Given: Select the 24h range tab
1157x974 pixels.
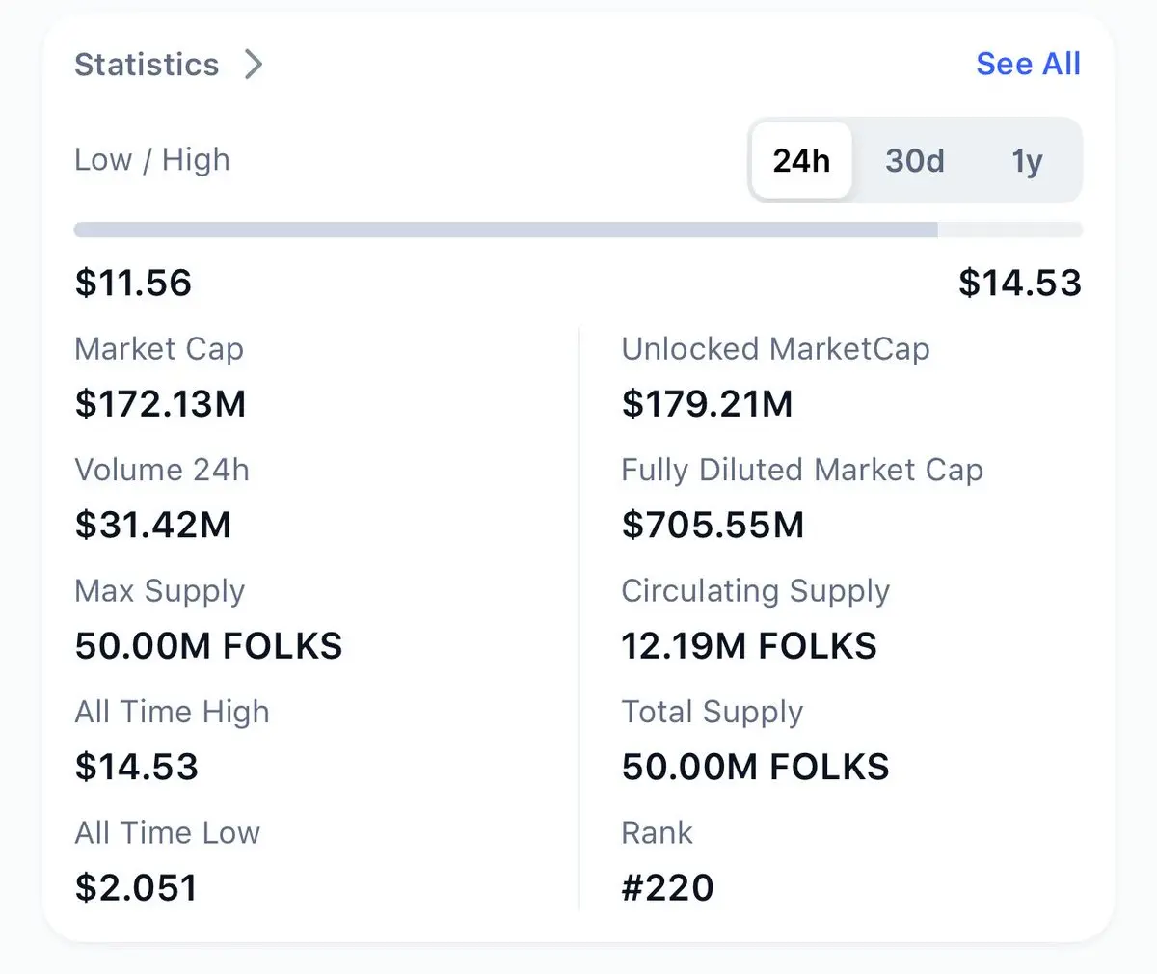Looking at the screenshot, I should [x=800, y=160].
